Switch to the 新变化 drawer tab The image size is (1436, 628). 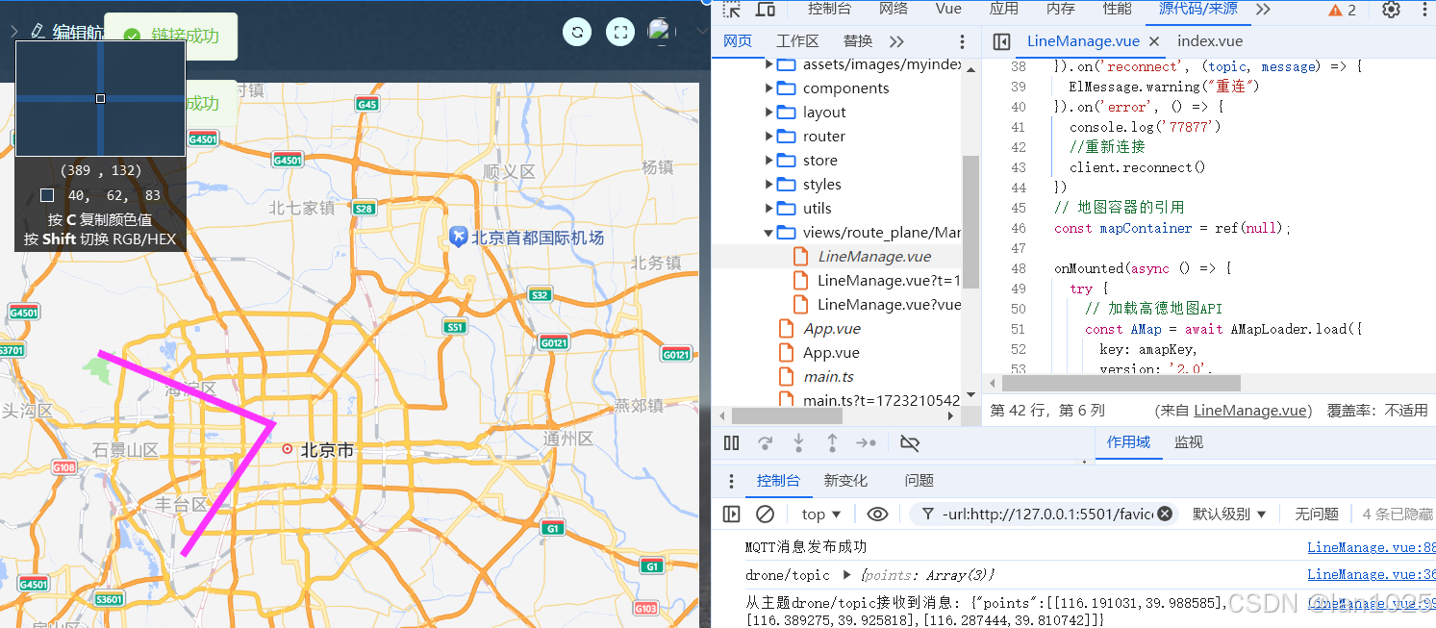pos(845,480)
